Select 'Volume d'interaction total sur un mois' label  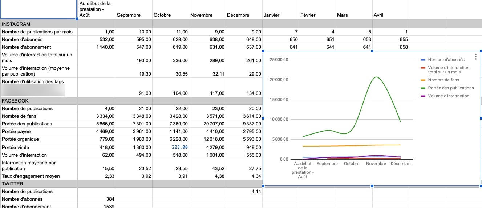pyautogui.click(x=39, y=57)
